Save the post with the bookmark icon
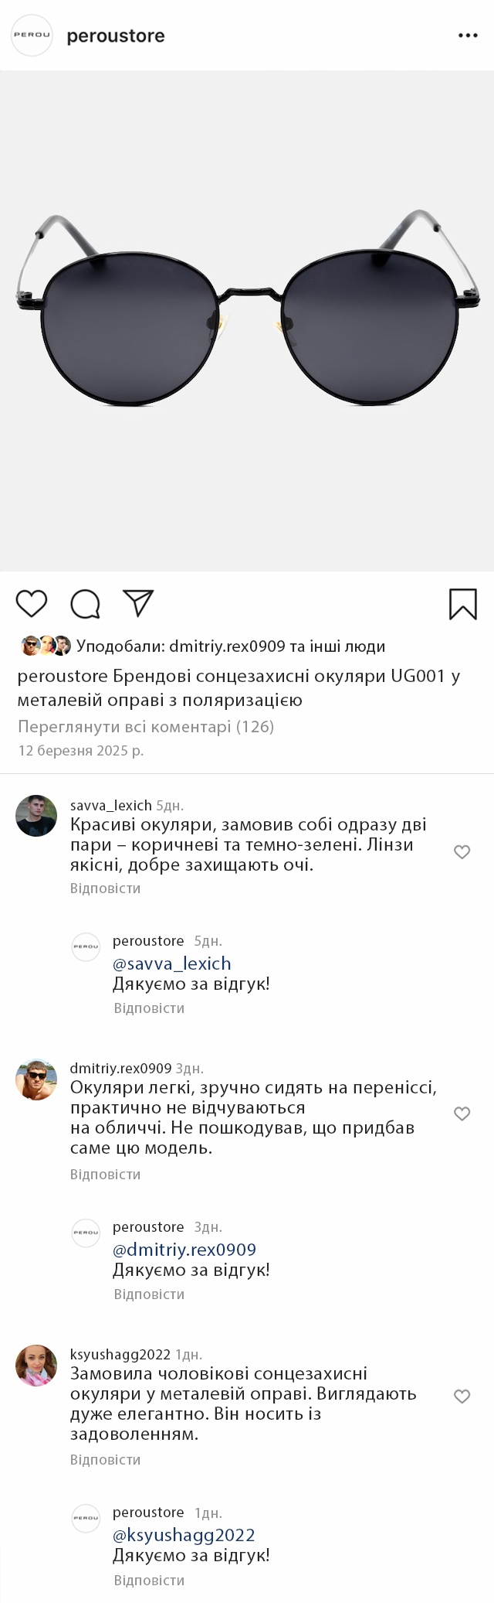The width and height of the screenshot is (494, 1603). click(463, 604)
